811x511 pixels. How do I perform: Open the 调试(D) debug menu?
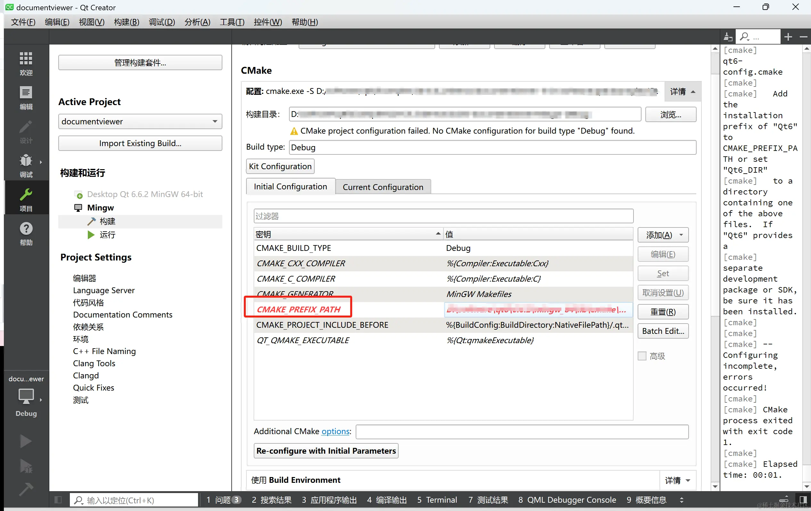pos(162,22)
